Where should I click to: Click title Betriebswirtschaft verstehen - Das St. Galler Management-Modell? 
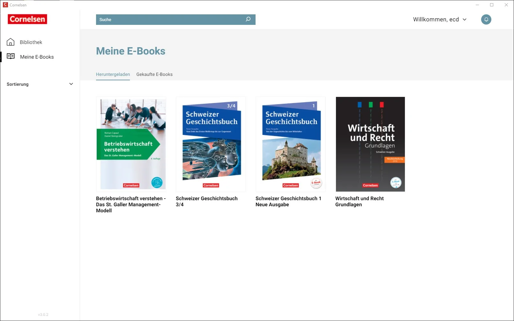pos(131,204)
